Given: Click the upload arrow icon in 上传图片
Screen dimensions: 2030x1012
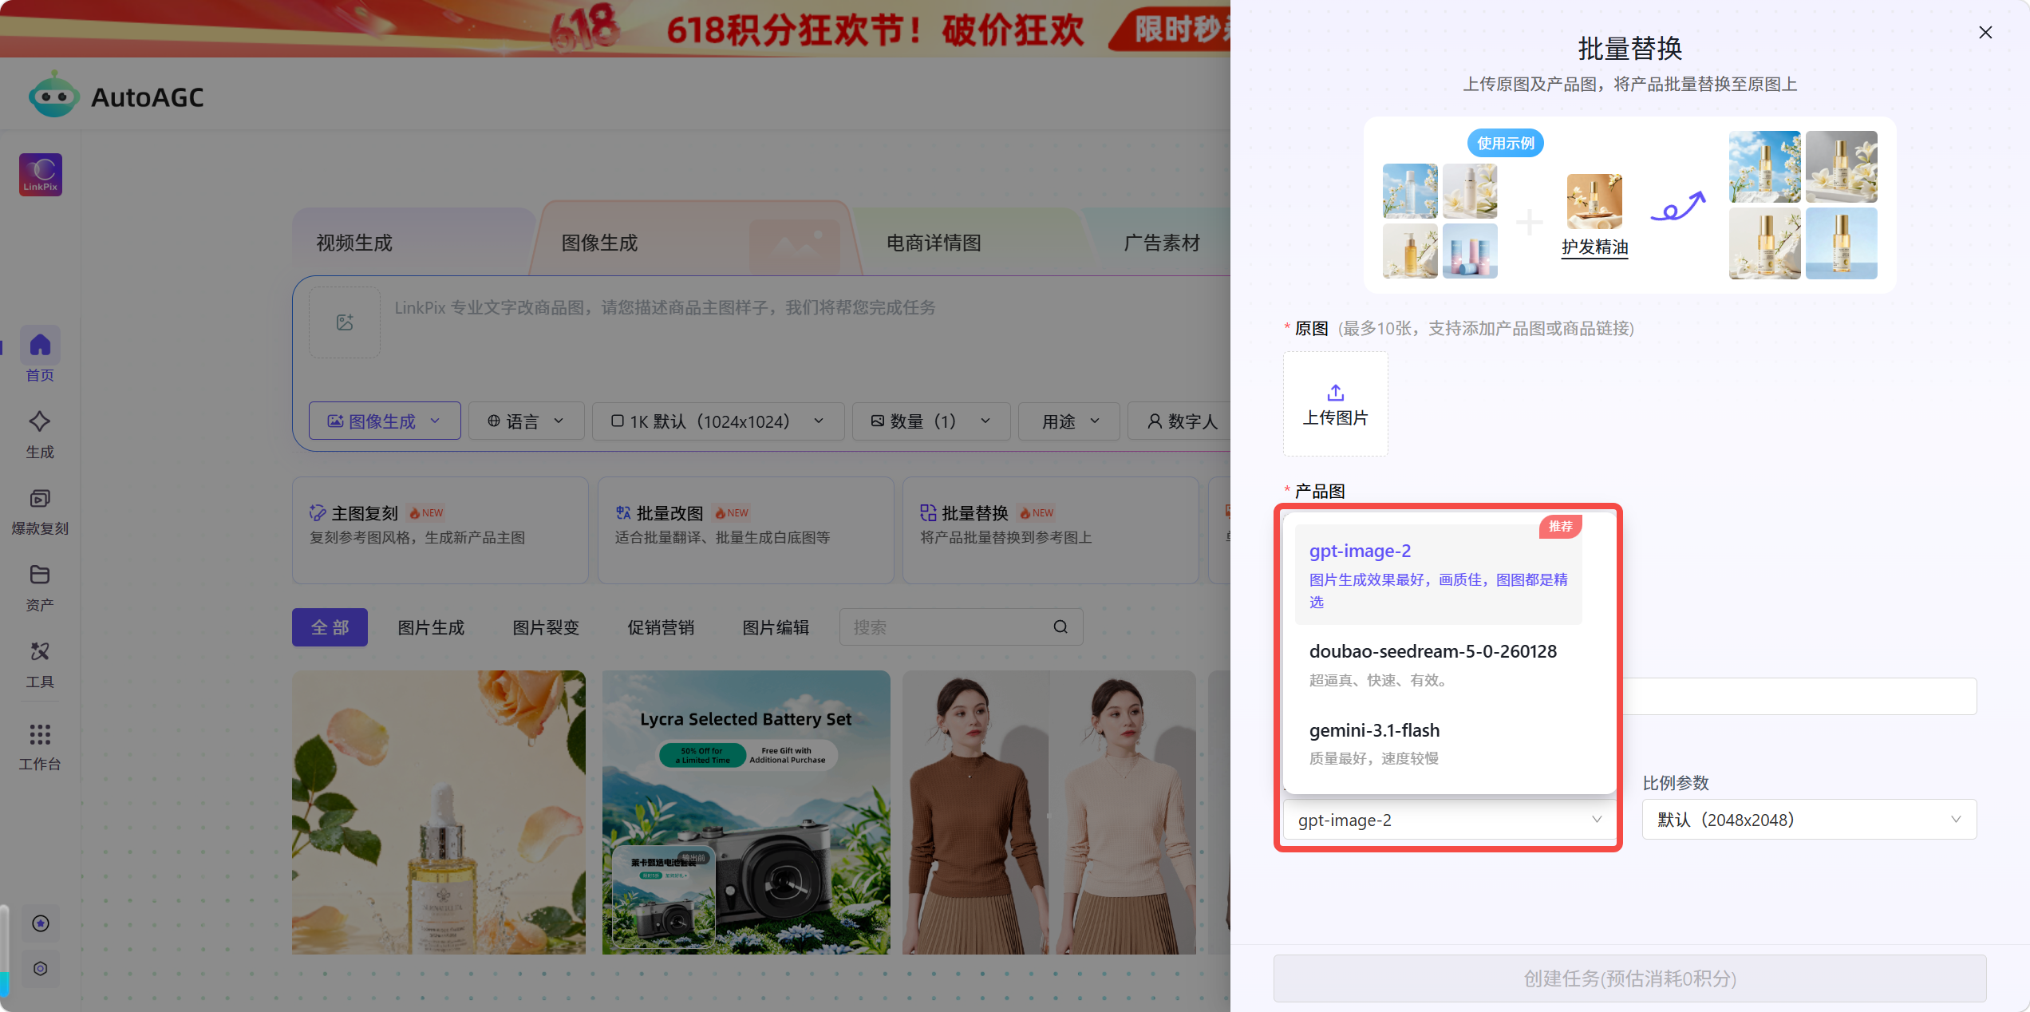Looking at the screenshot, I should click(1335, 392).
